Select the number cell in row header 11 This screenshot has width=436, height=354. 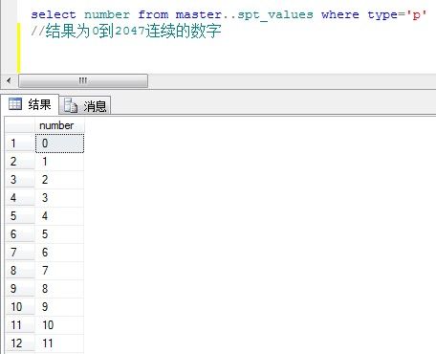(59, 325)
